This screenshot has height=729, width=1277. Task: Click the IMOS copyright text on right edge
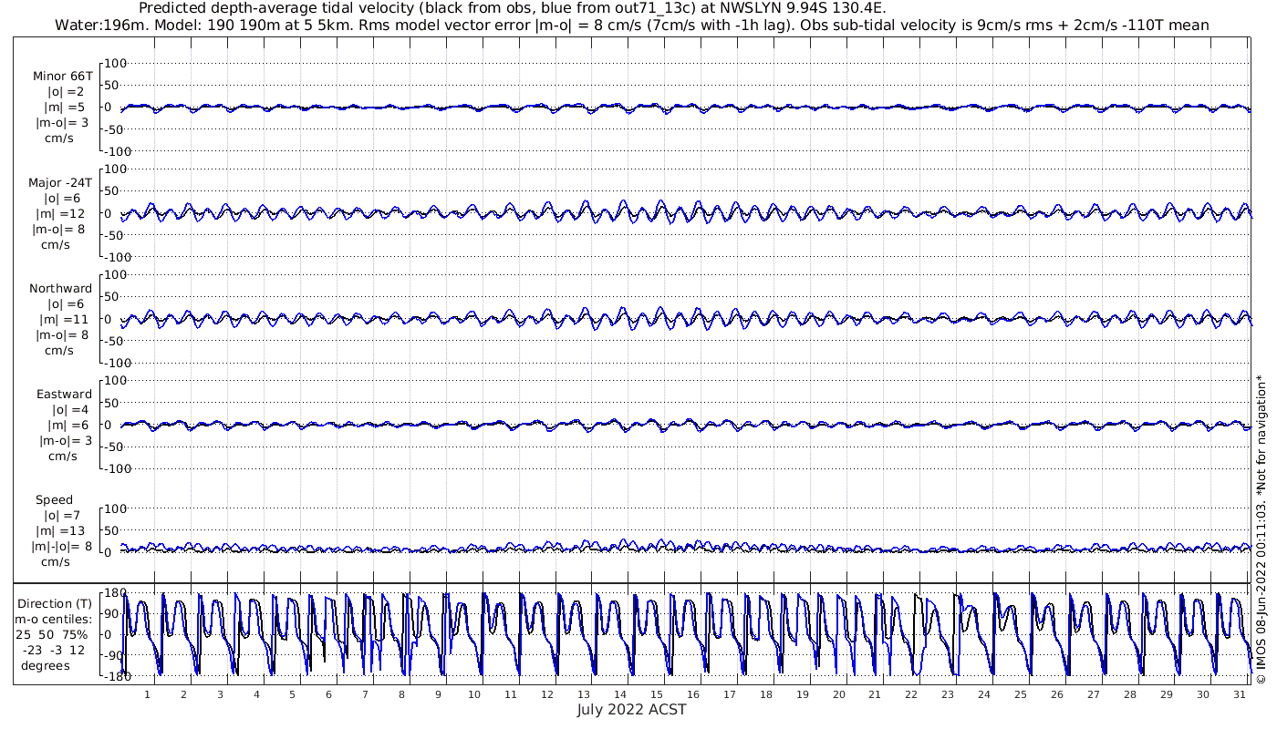(x=1261, y=529)
